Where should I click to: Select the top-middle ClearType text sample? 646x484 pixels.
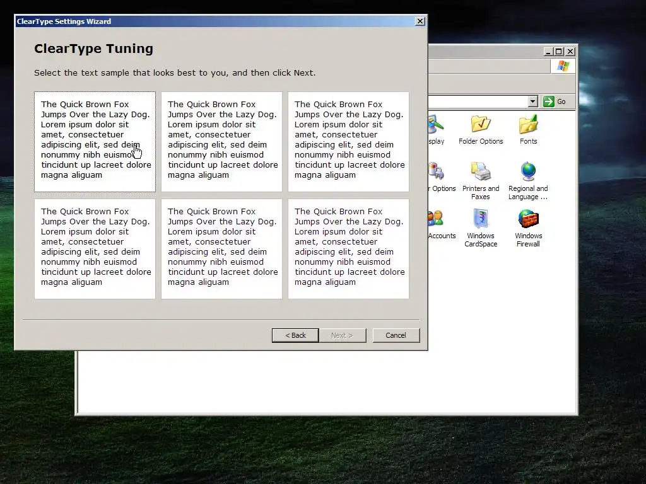[221, 142]
